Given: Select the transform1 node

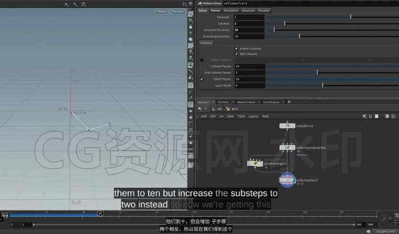Looking at the screenshot, I should tap(287, 126).
